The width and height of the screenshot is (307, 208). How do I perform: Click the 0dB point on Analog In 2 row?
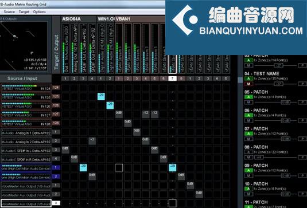[x=146, y=141]
